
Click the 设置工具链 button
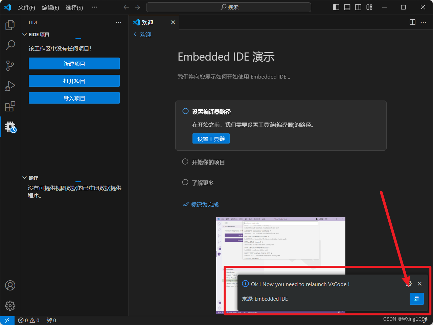(211, 138)
